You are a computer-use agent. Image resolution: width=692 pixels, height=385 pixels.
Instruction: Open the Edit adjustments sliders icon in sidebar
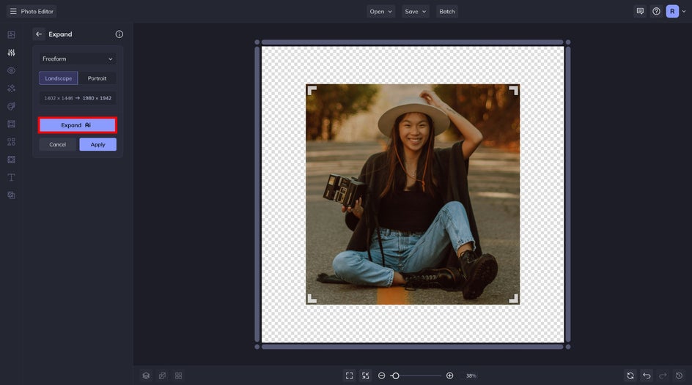(12, 53)
